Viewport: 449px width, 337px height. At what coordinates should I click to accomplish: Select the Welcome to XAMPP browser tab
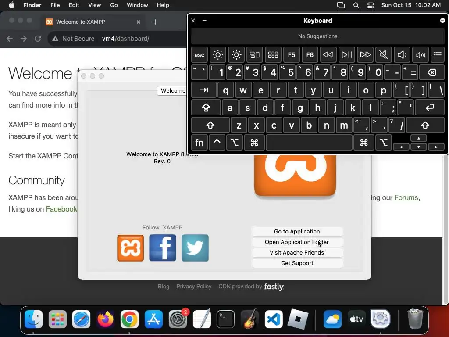pyautogui.click(x=93, y=22)
